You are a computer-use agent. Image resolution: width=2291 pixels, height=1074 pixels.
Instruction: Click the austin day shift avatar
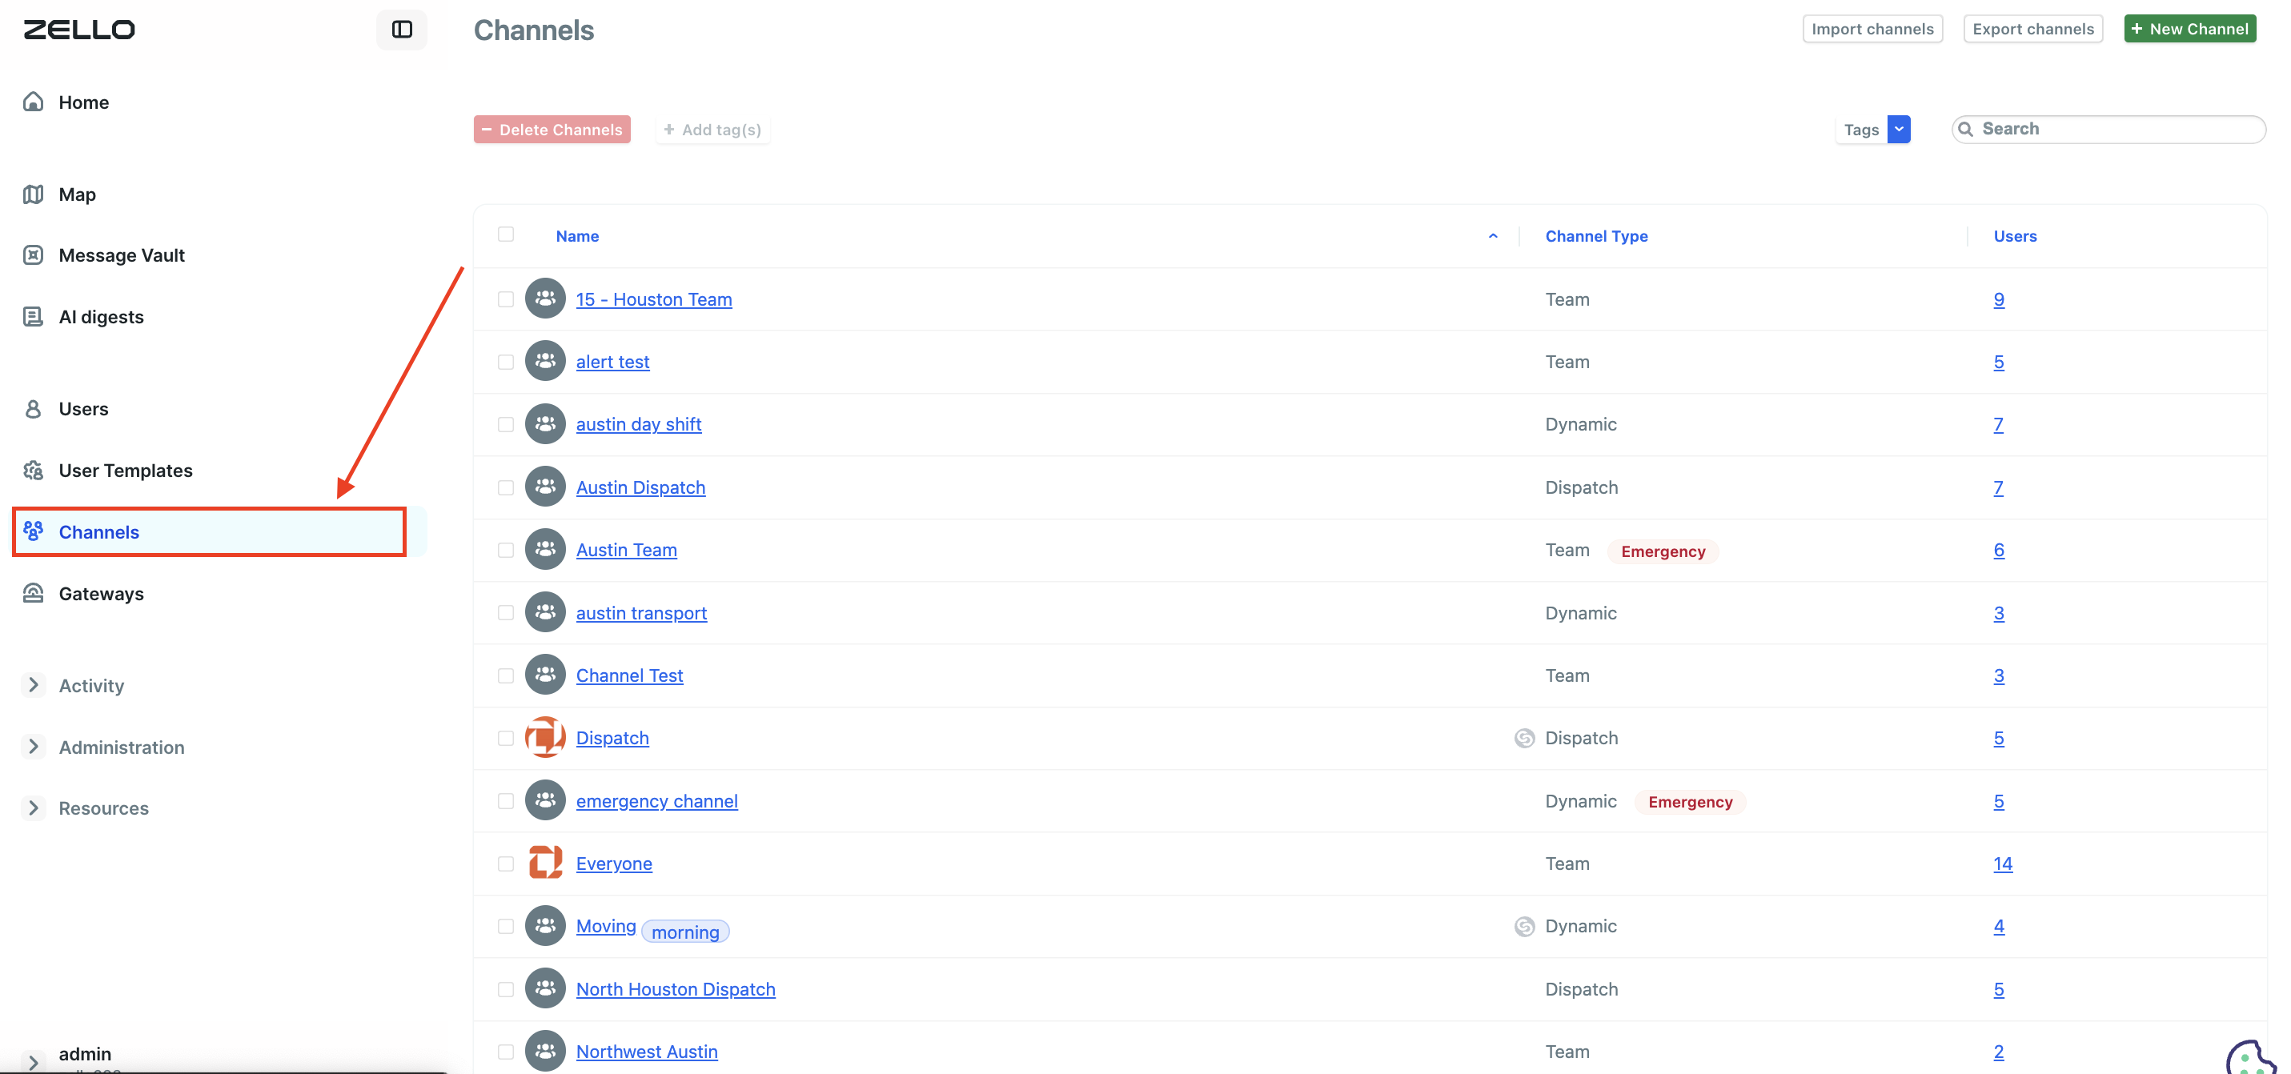click(545, 424)
